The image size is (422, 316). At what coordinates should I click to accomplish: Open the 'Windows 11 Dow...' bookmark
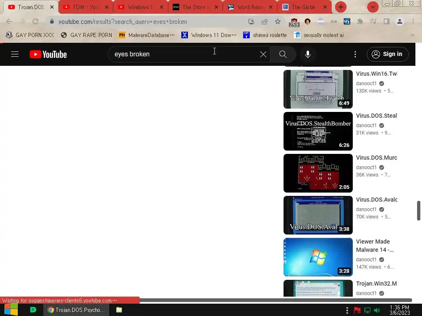click(x=209, y=35)
